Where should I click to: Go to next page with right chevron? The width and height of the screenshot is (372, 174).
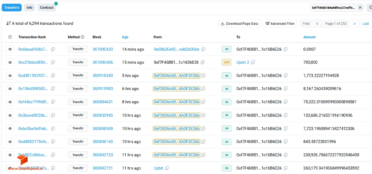tap(355, 24)
